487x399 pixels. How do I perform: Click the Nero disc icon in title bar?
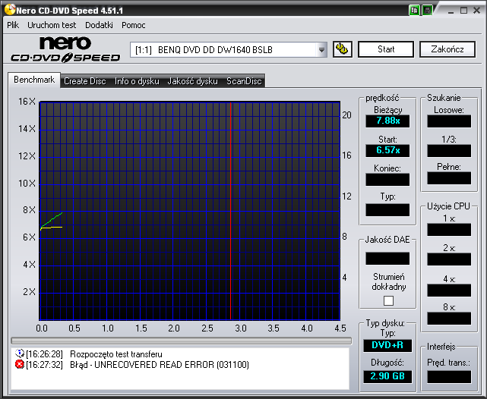coord(10,10)
